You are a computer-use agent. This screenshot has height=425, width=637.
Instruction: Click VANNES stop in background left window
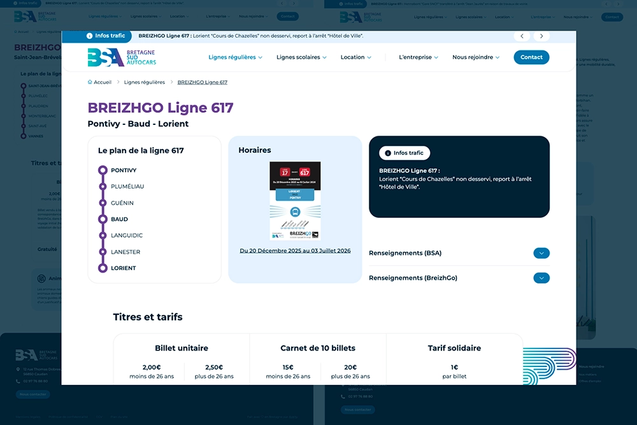tap(36, 136)
